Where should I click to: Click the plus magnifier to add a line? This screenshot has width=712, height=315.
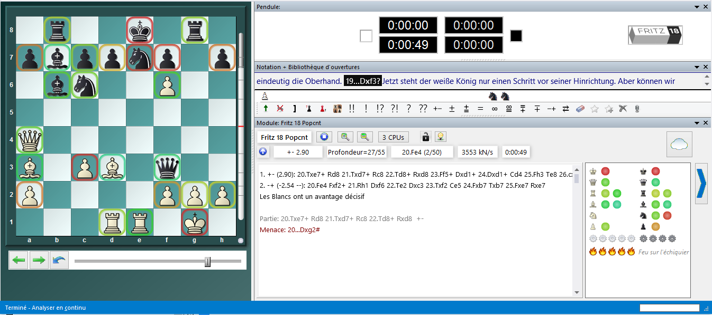(x=345, y=137)
